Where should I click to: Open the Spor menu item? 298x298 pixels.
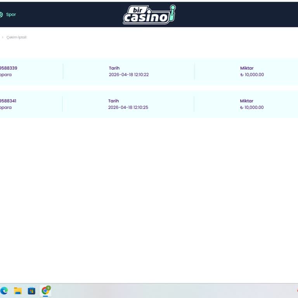(x=11, y=14)
